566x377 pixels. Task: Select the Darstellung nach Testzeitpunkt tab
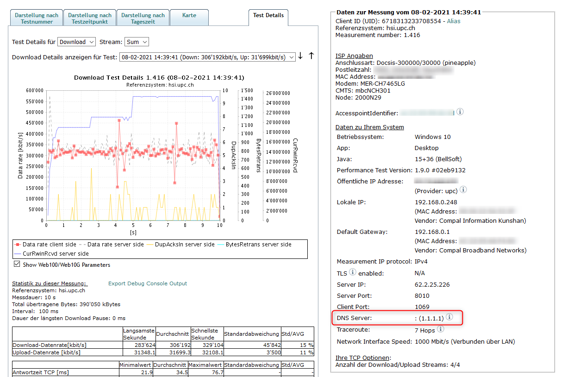[90, 18]
